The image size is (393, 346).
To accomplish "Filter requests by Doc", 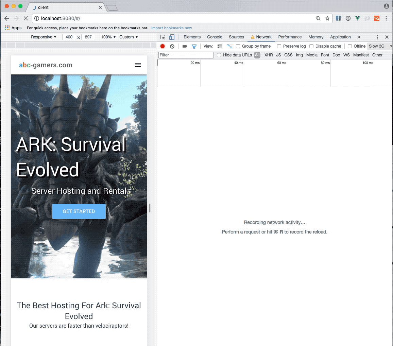I will pos(336,55).
